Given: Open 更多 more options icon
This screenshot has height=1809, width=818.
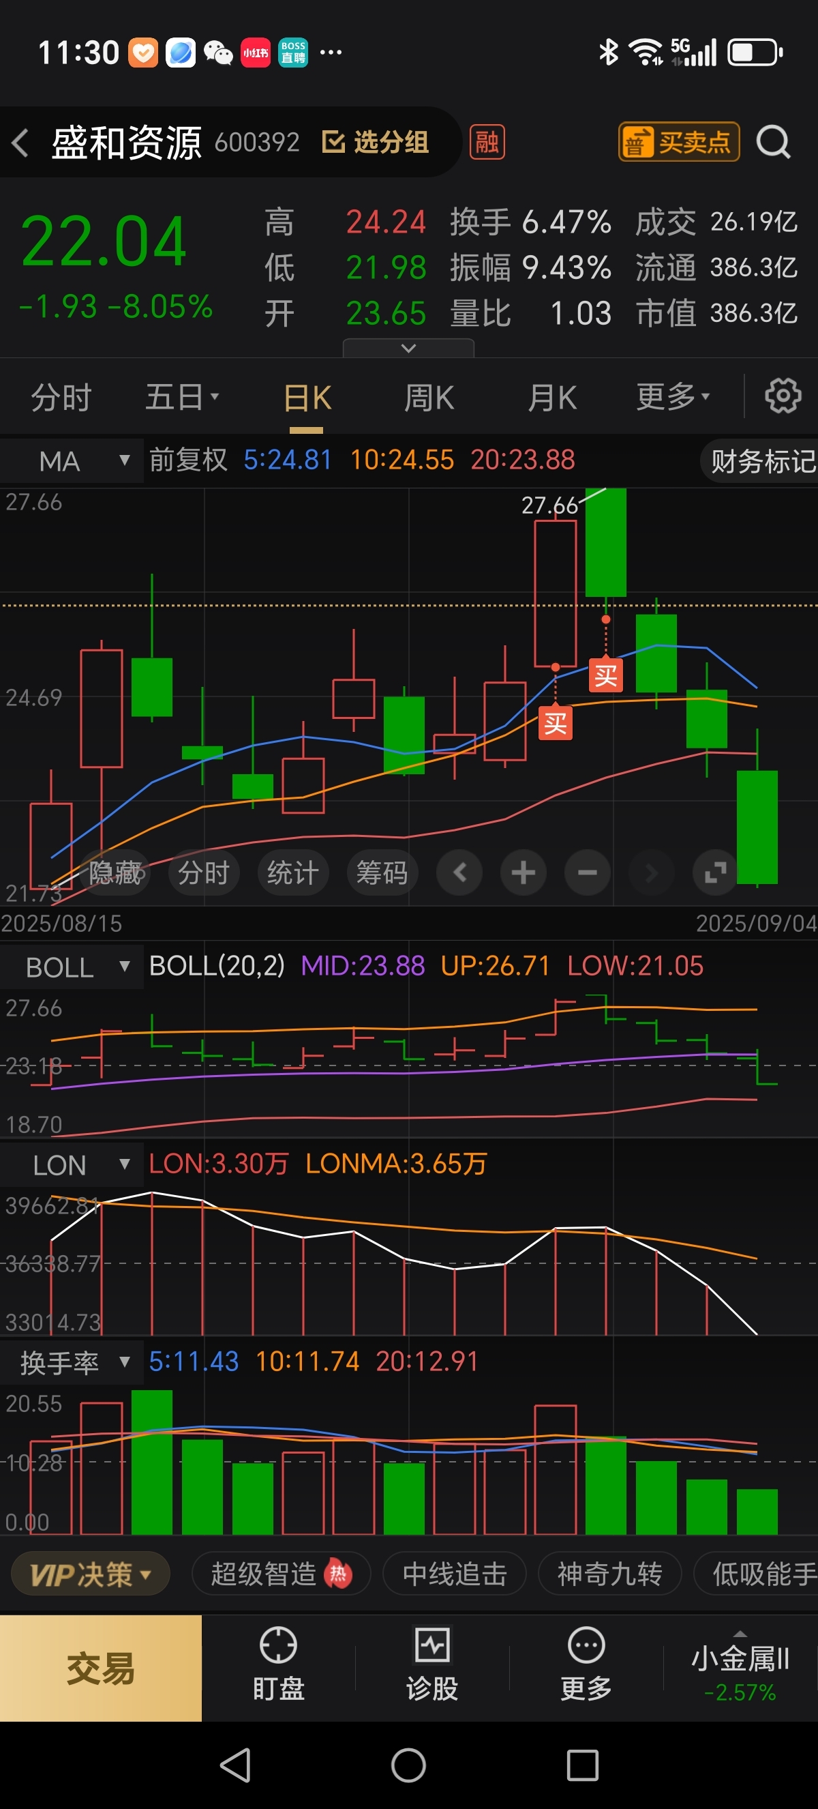Looking at the screenshot, I should [x=586, y=1664].
